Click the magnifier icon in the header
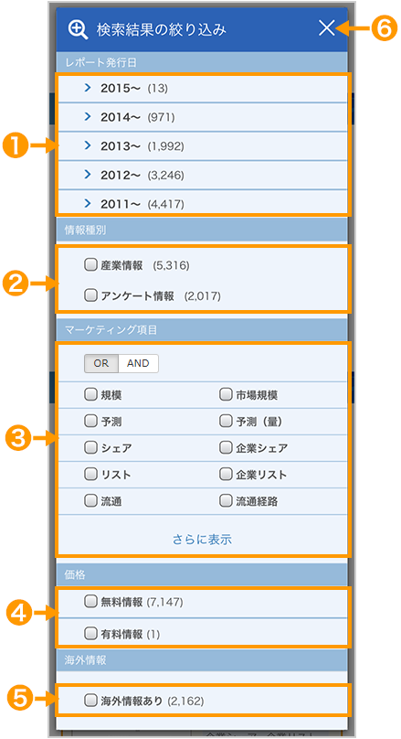Image resolution: width=401 pixels, height=739 pixels. [78, 29]
